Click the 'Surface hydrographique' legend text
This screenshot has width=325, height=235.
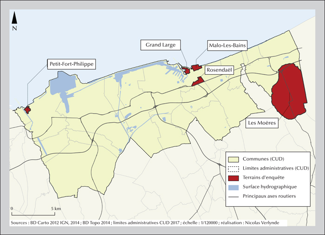tap(270, 187)
